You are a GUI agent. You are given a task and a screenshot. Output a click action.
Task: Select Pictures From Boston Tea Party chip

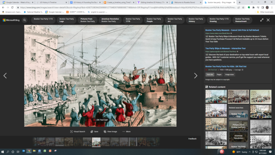(x=88, y=20)
